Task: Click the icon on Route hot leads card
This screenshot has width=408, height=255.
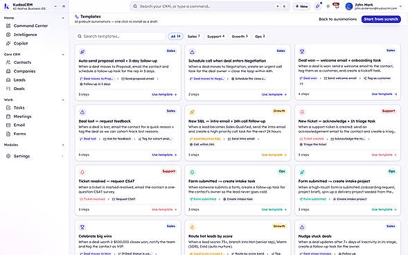Action: click(x=193, y=227)
